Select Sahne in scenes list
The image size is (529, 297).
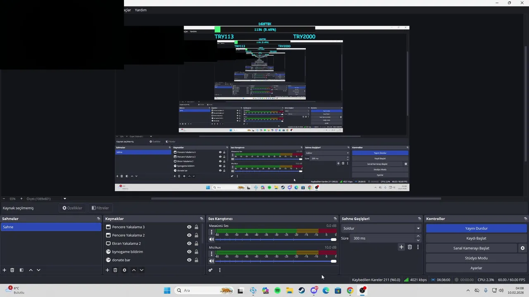pyautogui.click(x=51, y=227)
